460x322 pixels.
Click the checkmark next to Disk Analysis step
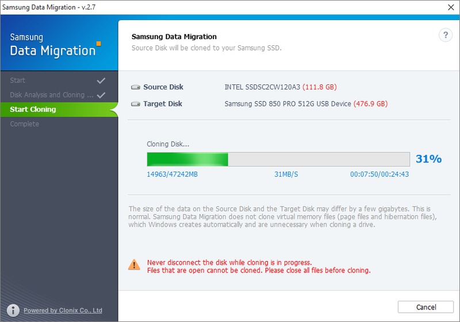click(101, 95)
